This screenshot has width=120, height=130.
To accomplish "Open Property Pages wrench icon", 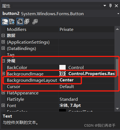I will (35, 22).
